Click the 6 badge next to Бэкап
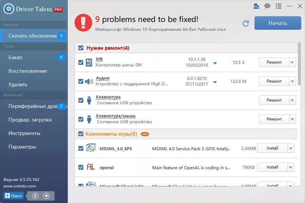The image size is (305, 203). point(61,57)
